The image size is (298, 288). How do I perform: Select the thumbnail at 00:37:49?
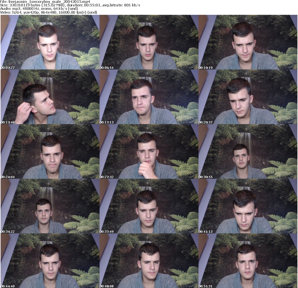[149, 206]
